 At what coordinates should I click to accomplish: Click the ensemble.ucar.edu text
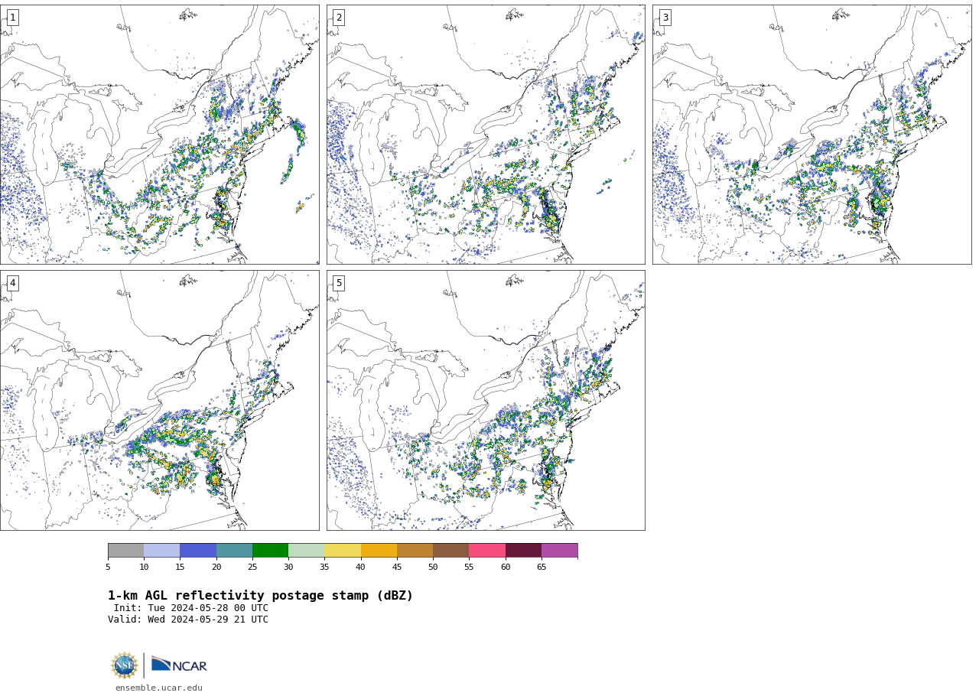click(x=159, y=688)
